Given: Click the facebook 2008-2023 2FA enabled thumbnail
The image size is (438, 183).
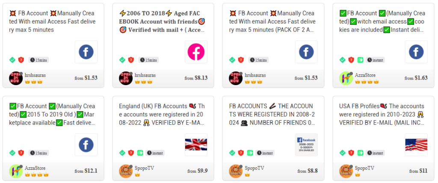Looking at the screenshot, I should tap(306, 145).
